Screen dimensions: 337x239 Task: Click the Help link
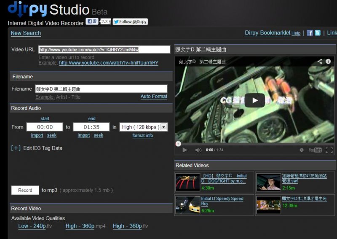[x=296, y=33]
